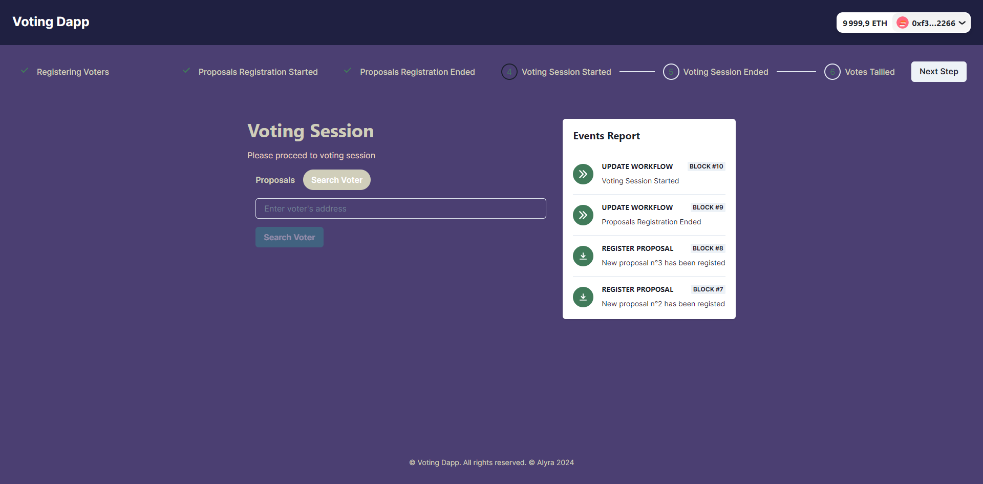983x484 pixels.
Task: Click the Proposals Registration Ended checkmark icon
Action: 348,71
